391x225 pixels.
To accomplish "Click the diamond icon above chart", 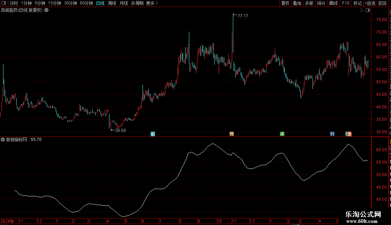I will click(361, 10).
